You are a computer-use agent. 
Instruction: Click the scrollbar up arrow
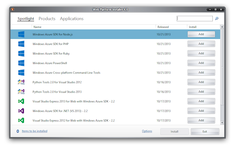point(222,27)
